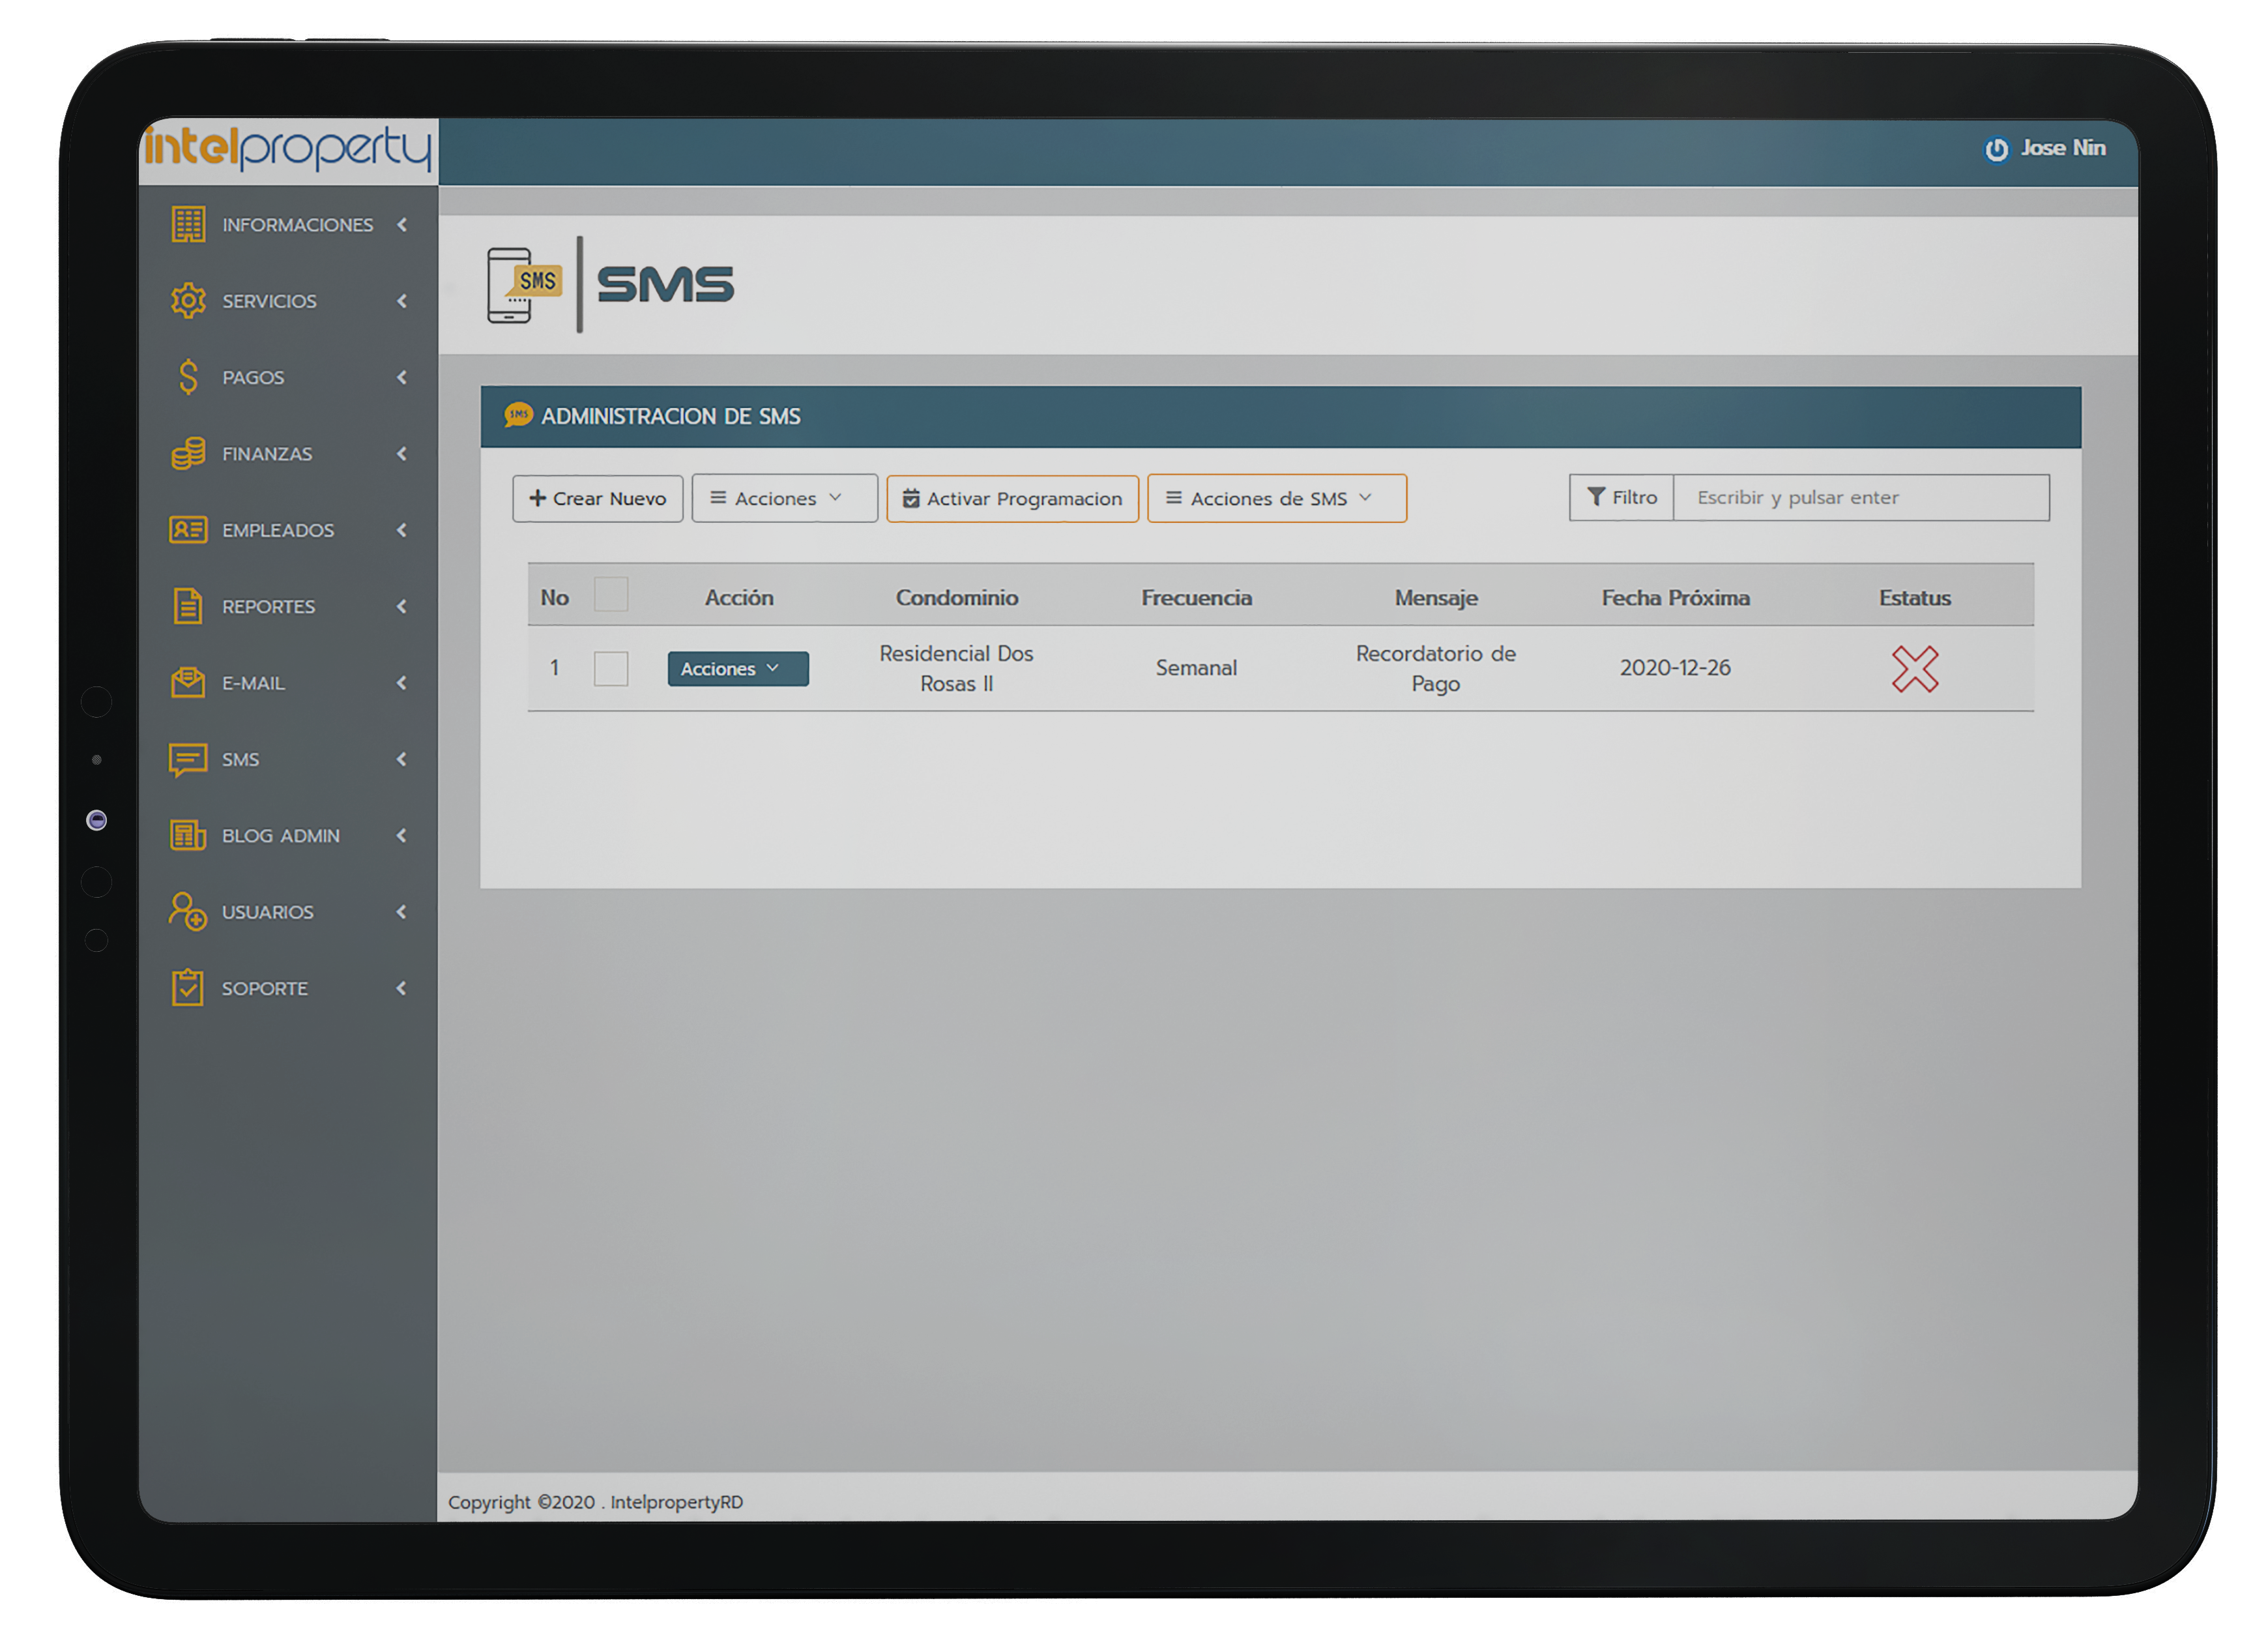The image size is (2268, 1635).
Task: Click power icon next to Jose Nin
Action: (x=1996, y=149)
